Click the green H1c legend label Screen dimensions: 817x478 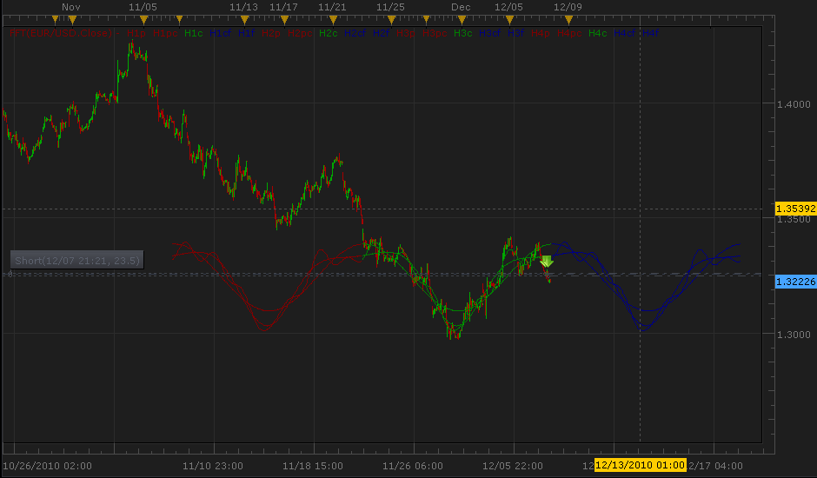193,33
